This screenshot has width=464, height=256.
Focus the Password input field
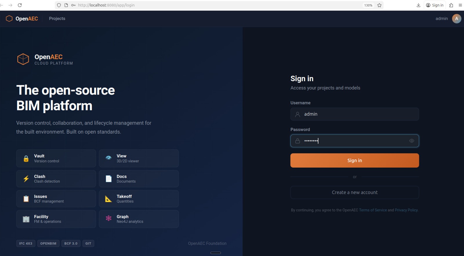click(x=355, y=141)
